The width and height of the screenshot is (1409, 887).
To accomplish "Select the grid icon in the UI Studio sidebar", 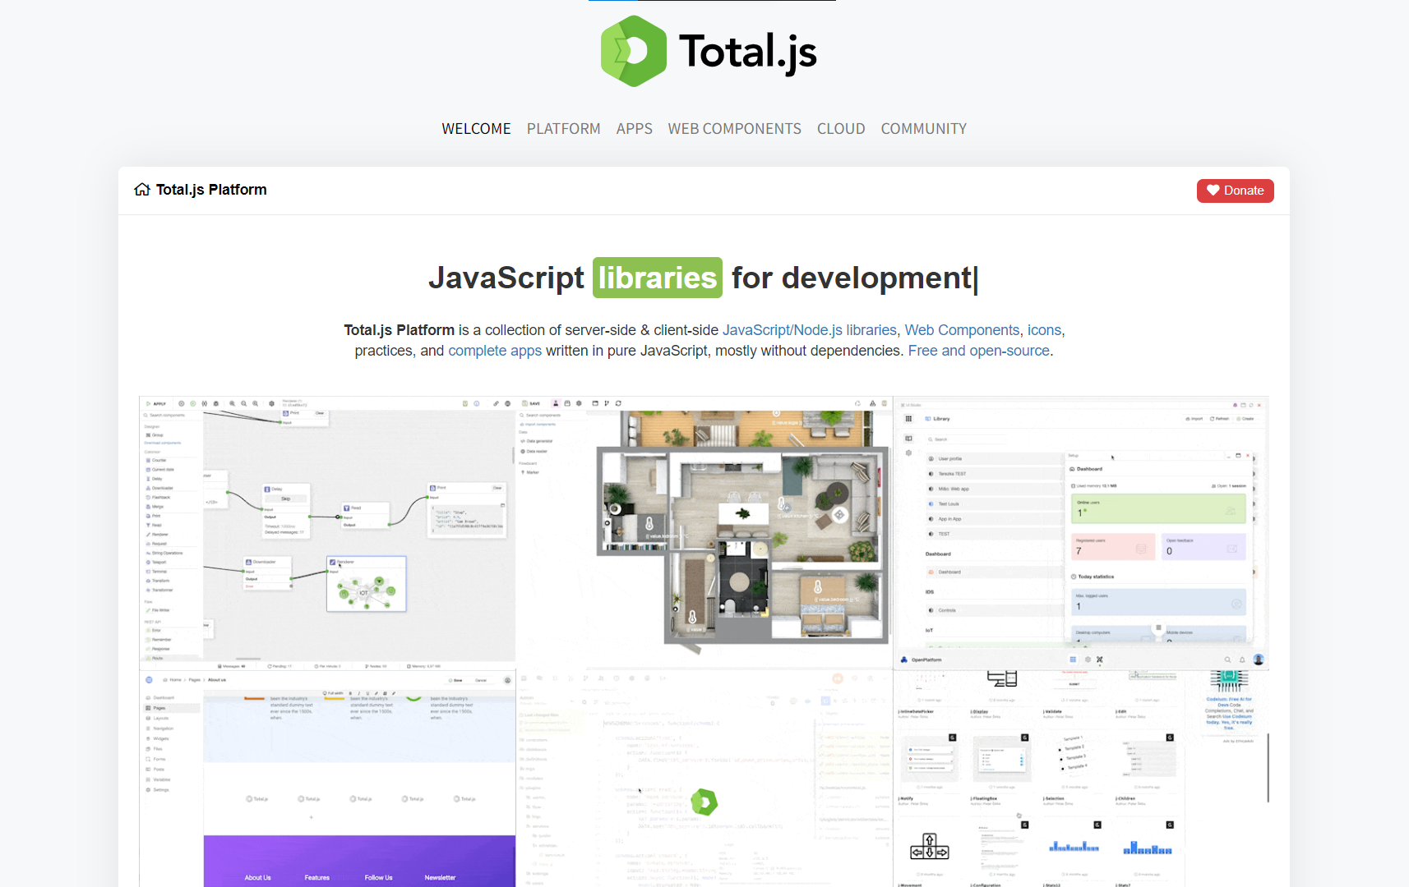I will tap(908, 418).
